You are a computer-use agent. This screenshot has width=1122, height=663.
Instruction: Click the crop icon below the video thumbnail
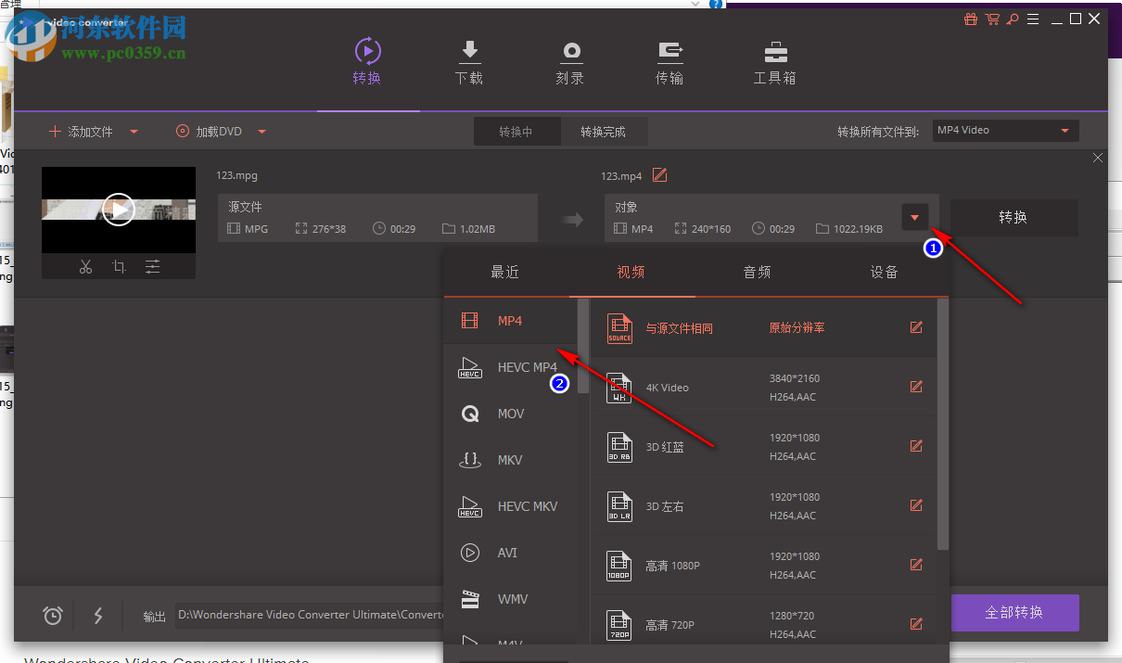click(119, 266)
